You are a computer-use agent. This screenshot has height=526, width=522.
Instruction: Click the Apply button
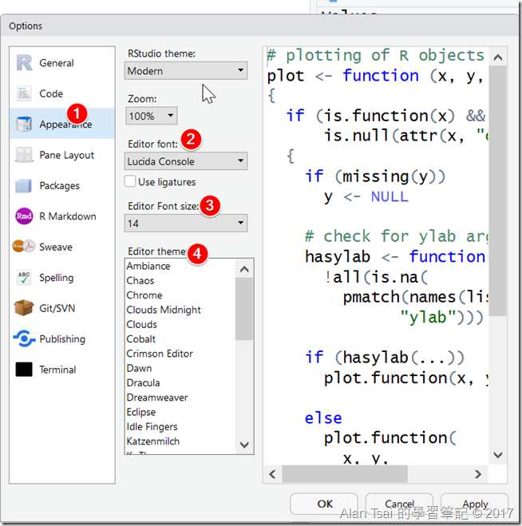click(x=474, y=504)
